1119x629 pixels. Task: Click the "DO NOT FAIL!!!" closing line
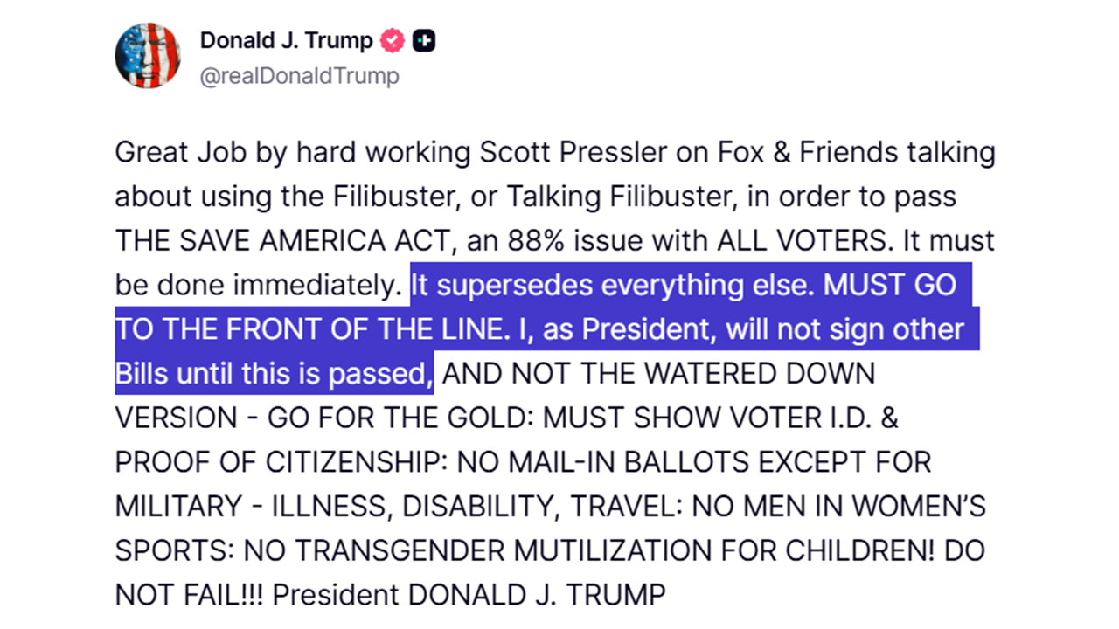click(191, 595)
